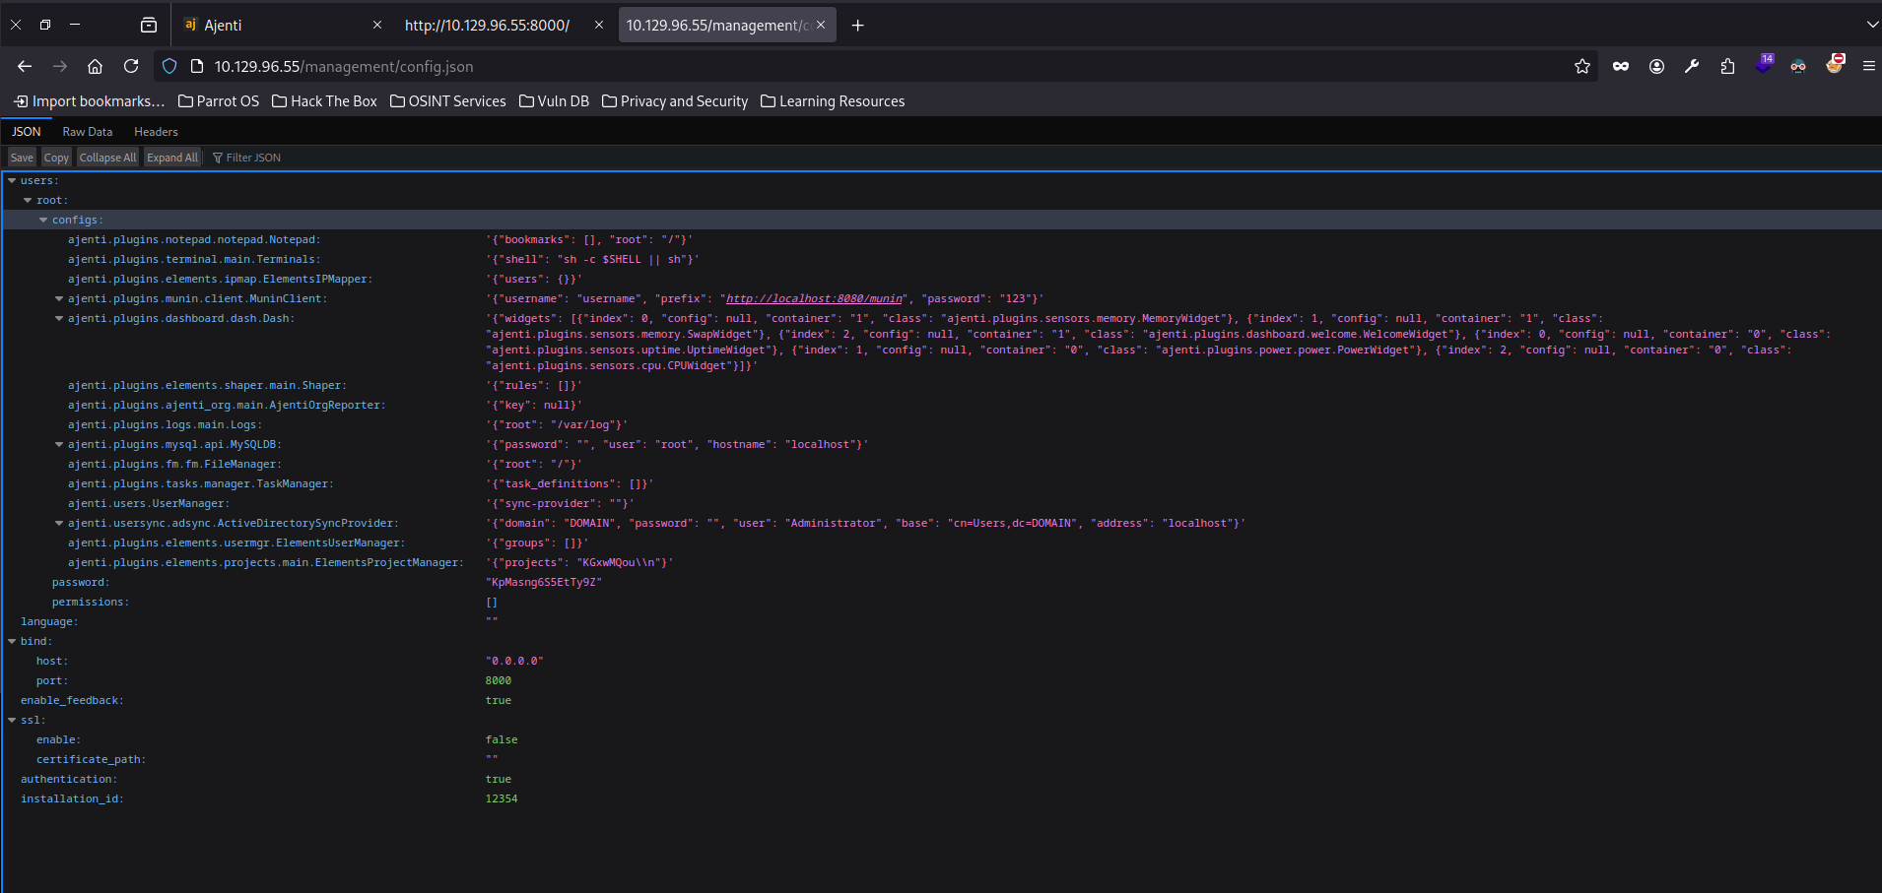Click the Terminals plugin key

(x=194, y=260)
